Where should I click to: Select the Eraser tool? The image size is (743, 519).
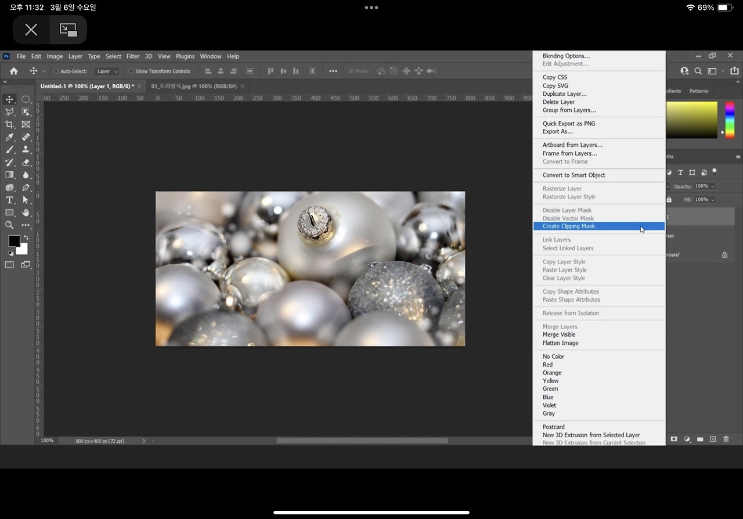pos(26,163)
